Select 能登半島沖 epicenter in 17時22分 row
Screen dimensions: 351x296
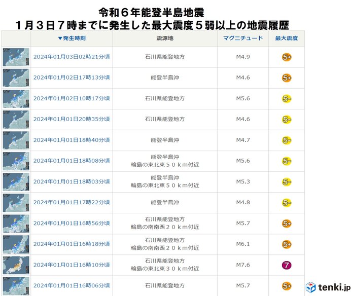165,202
